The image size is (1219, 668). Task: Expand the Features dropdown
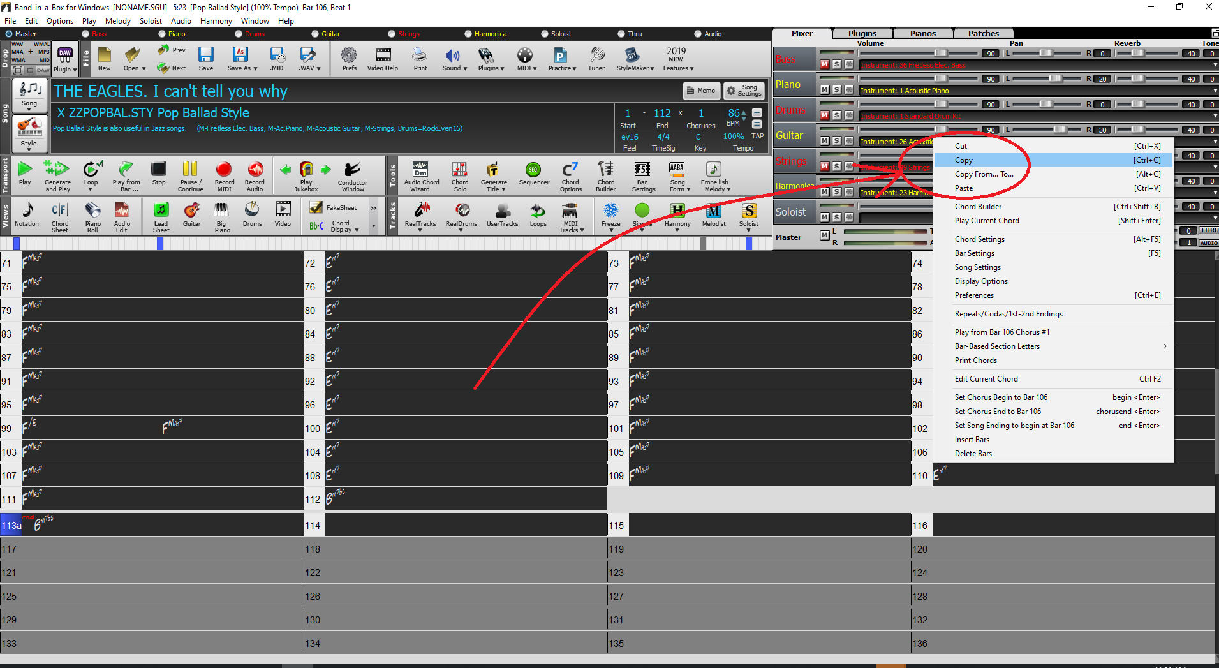coord(691,68)
